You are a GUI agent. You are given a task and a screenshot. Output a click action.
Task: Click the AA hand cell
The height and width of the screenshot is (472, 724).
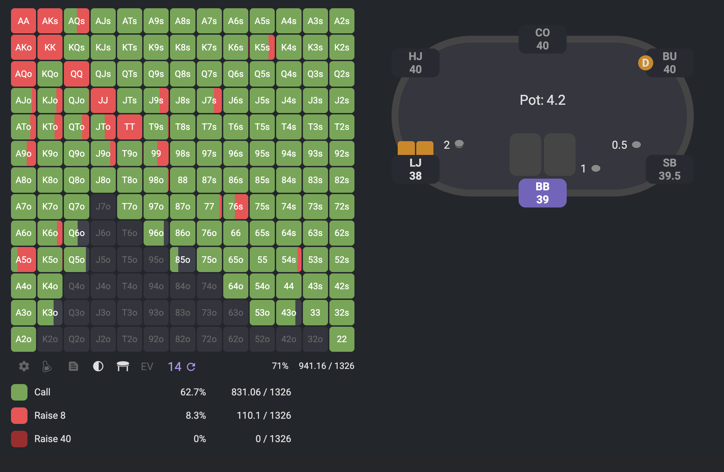tap(23, 21)
